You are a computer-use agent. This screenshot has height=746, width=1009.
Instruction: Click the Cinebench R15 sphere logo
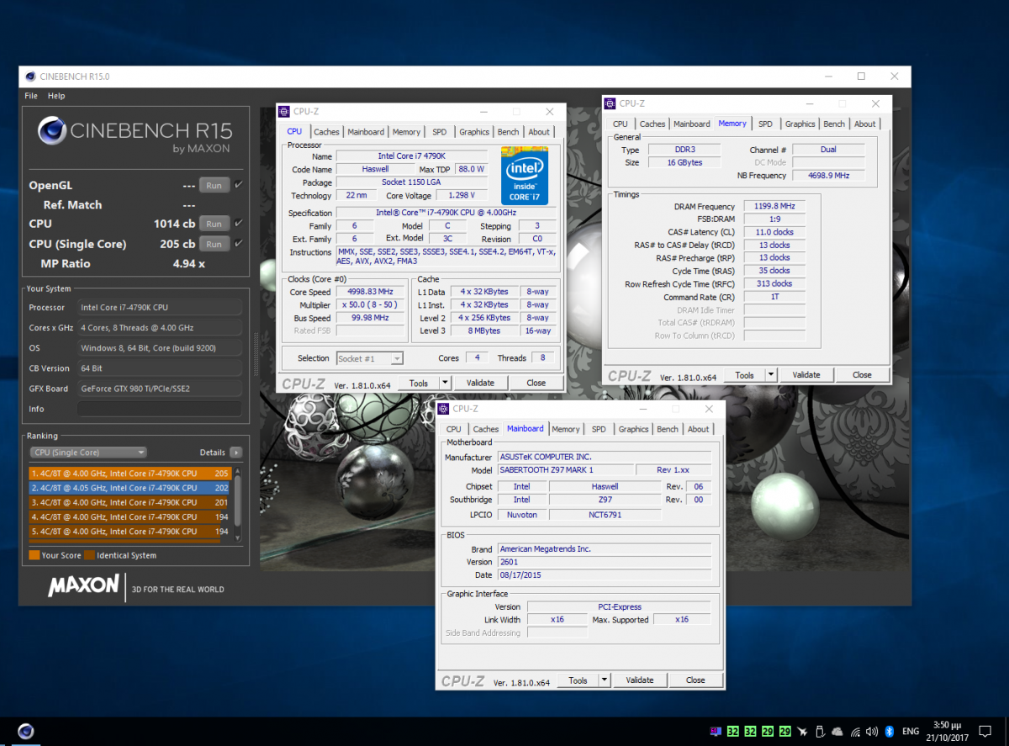pyautogui.click(x=52, y=130)
